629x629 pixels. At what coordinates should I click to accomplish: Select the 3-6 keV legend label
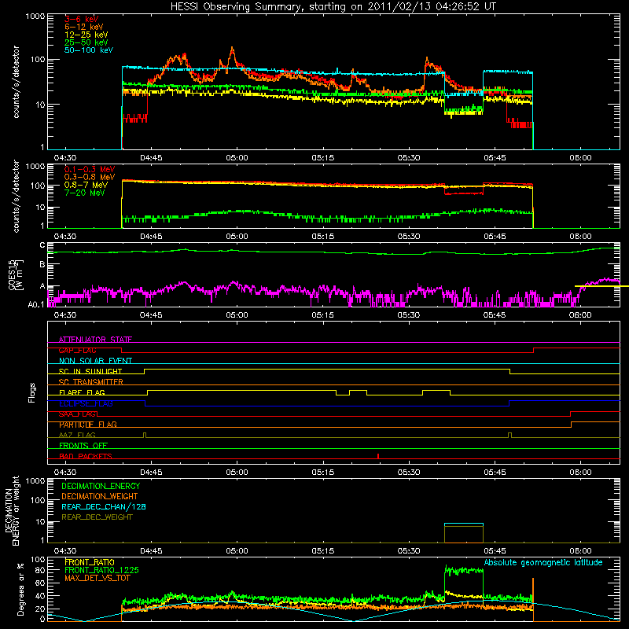pos(82,19)
